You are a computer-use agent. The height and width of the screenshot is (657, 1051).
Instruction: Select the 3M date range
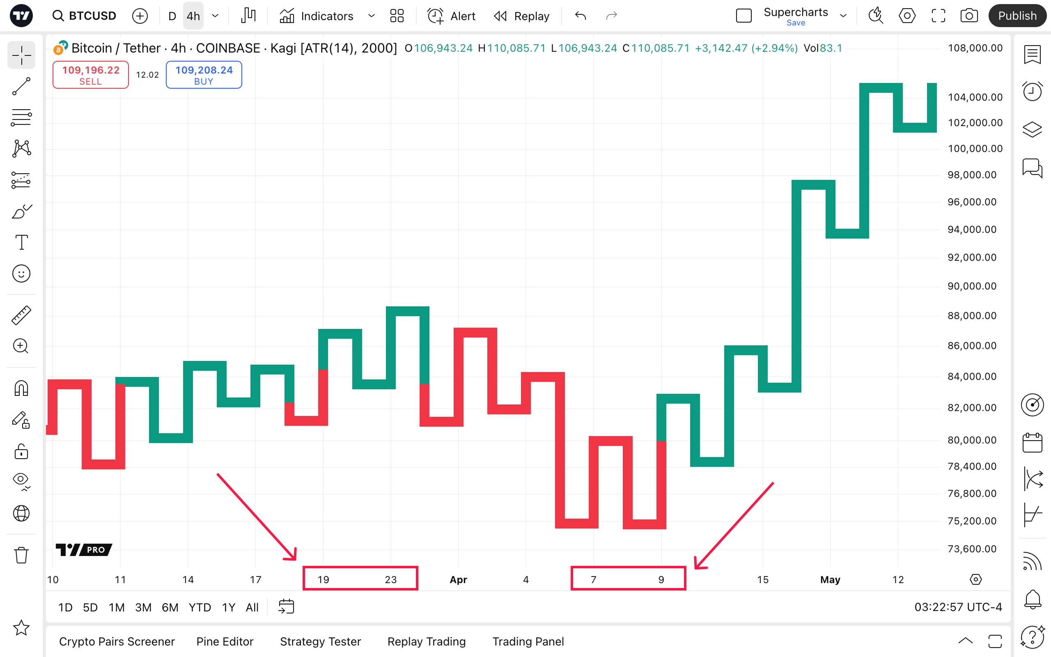click(143, 607)
